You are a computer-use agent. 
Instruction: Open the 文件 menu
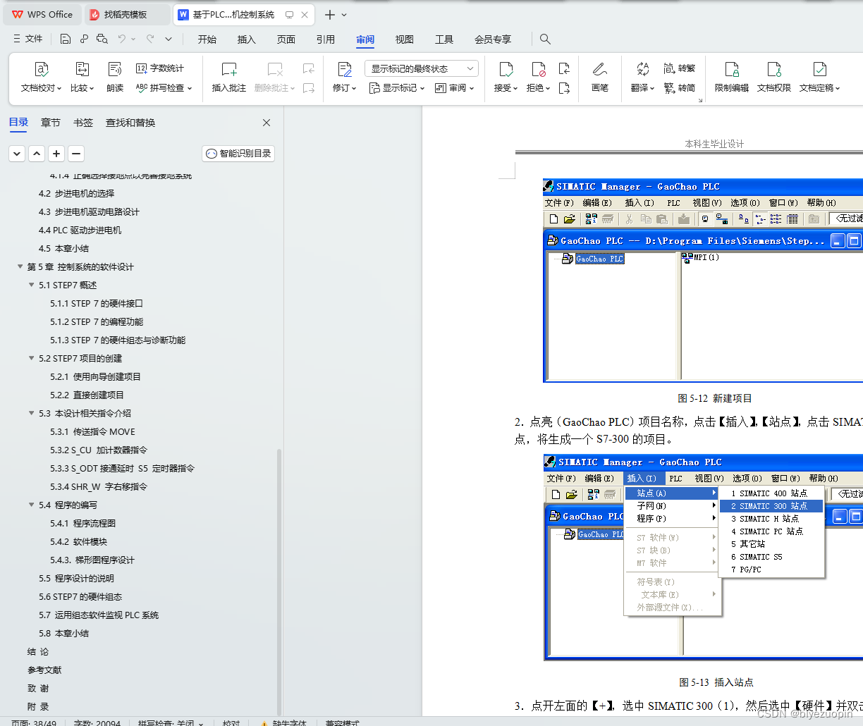[28, 39]
